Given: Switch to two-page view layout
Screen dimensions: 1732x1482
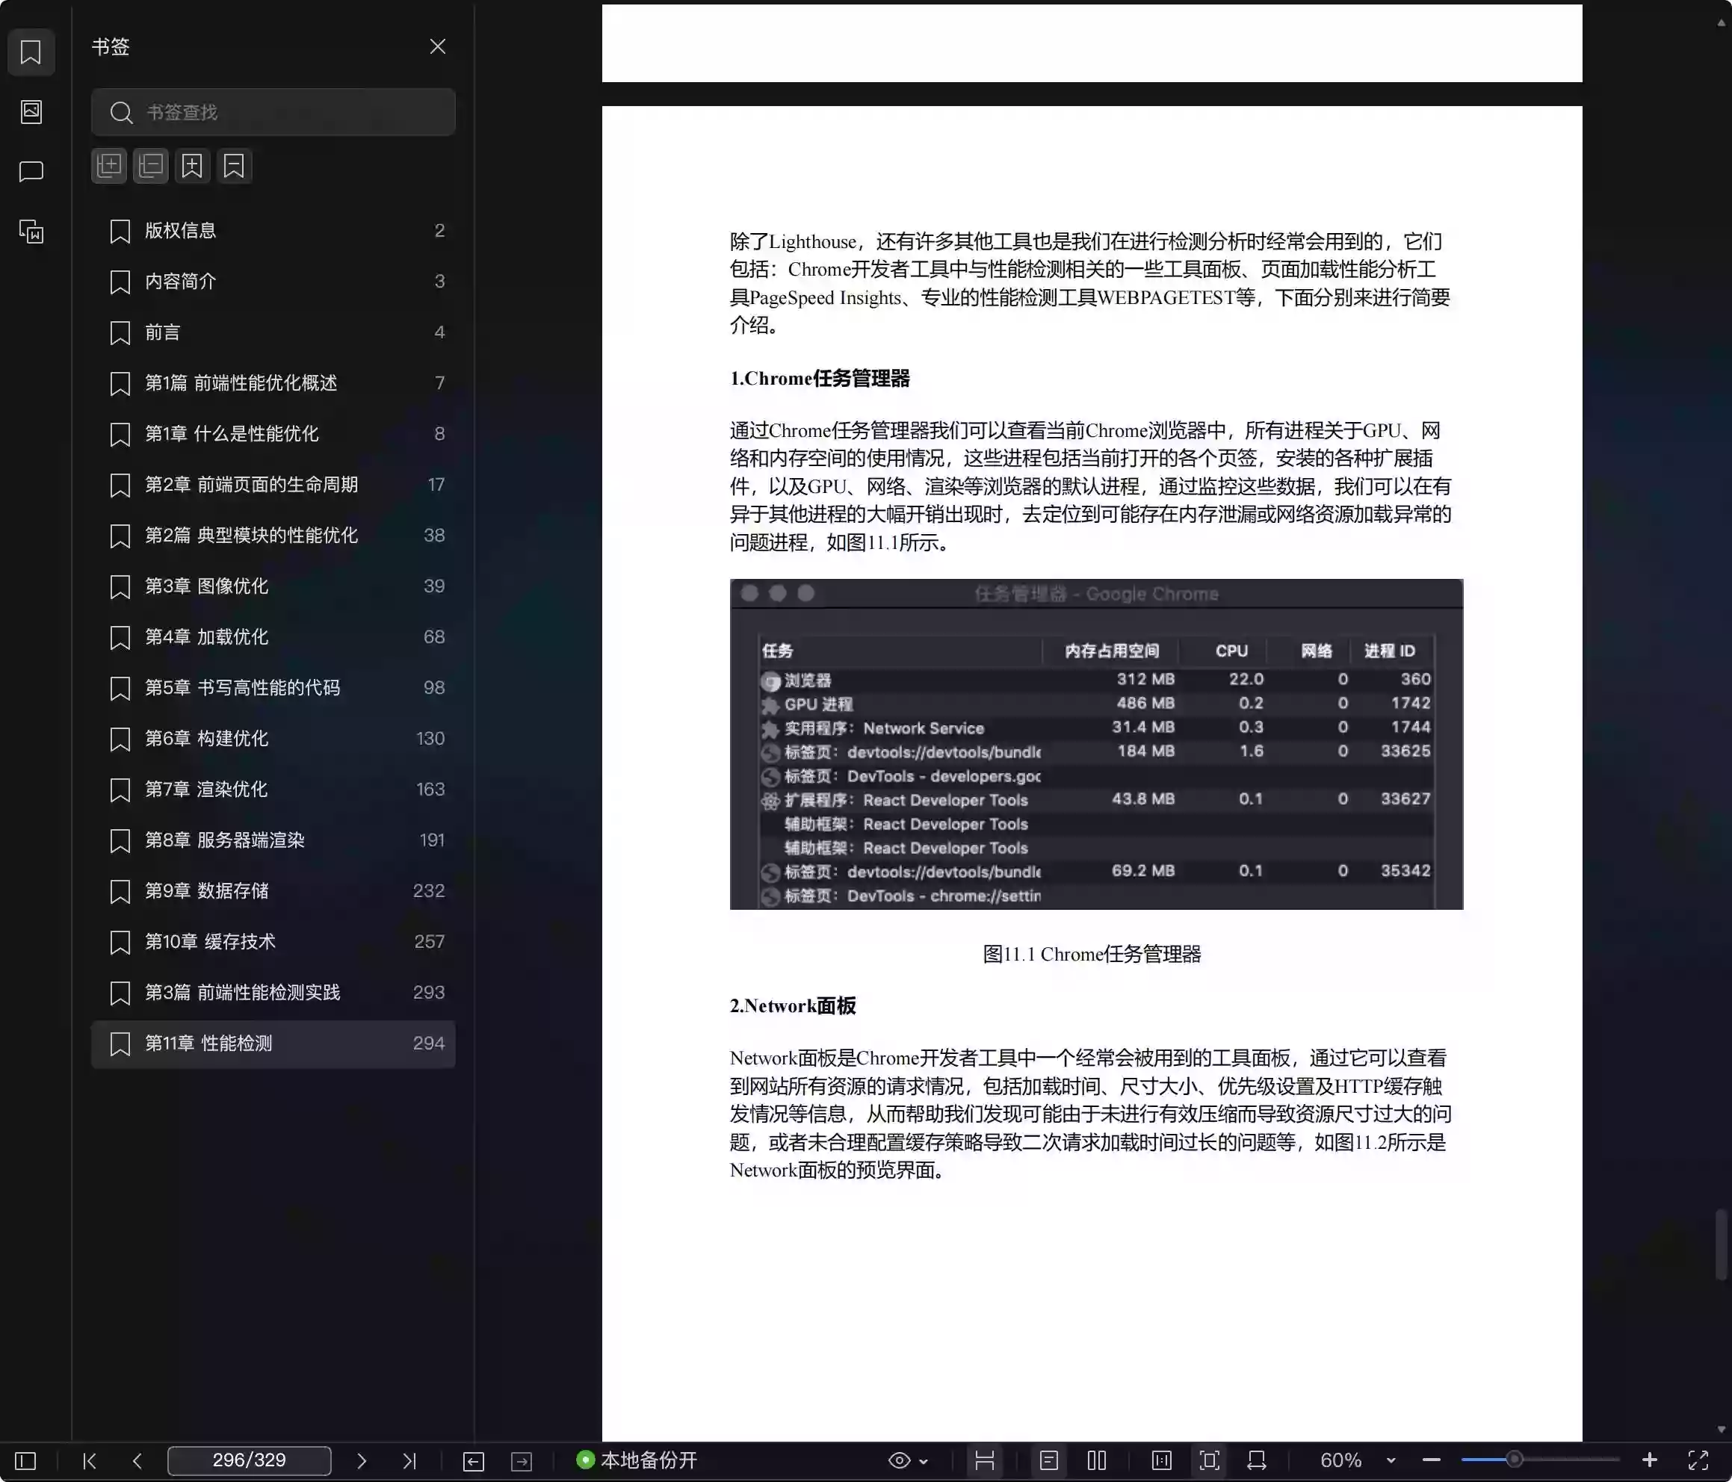Looking at the screenshot, I should click(x=1097, y=1460).
